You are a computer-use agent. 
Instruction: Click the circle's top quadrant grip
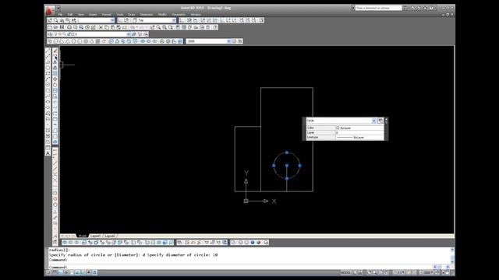(287, 152)
